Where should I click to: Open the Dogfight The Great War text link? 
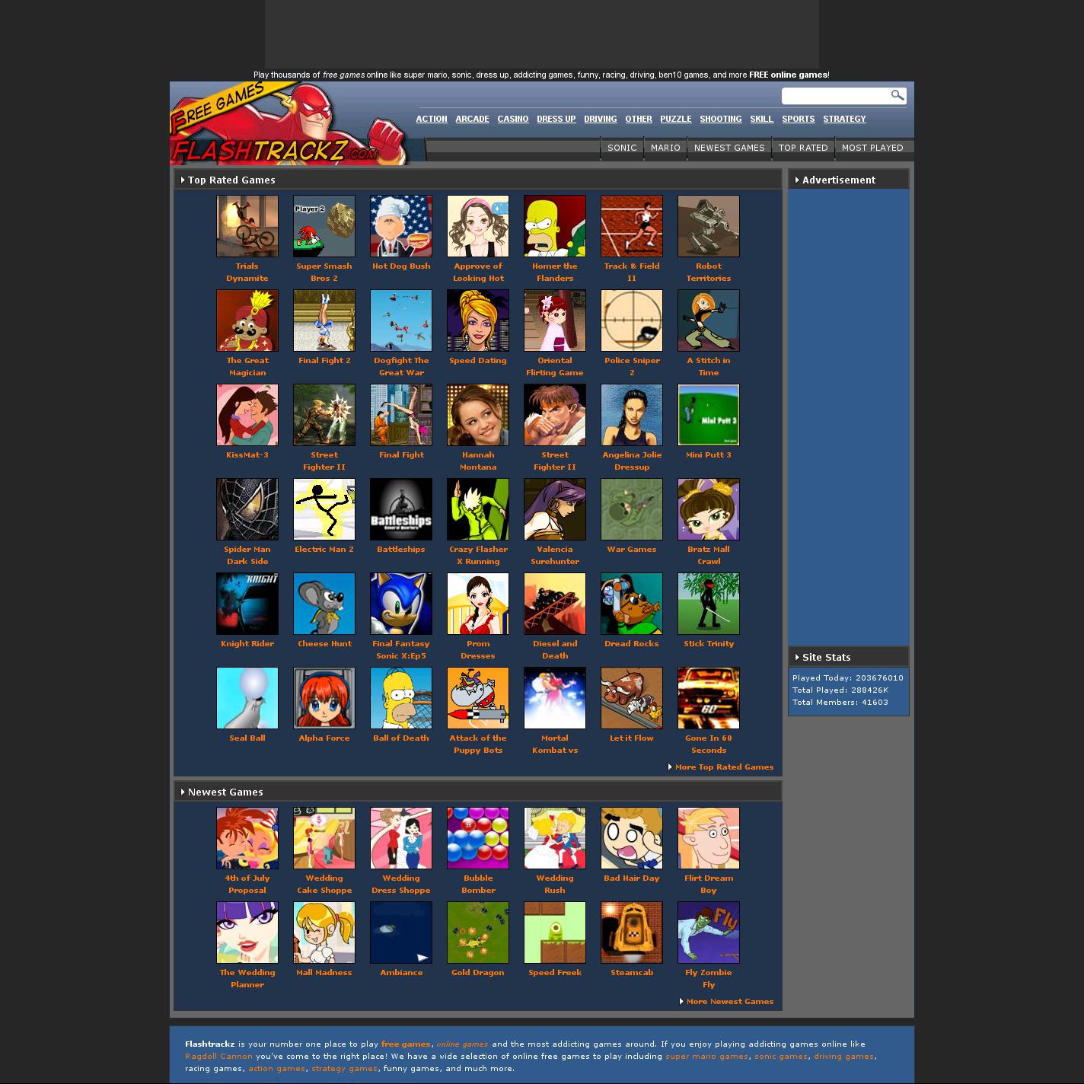click(401, 366)
